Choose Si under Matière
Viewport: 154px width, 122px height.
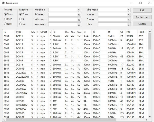coord(21,19)
